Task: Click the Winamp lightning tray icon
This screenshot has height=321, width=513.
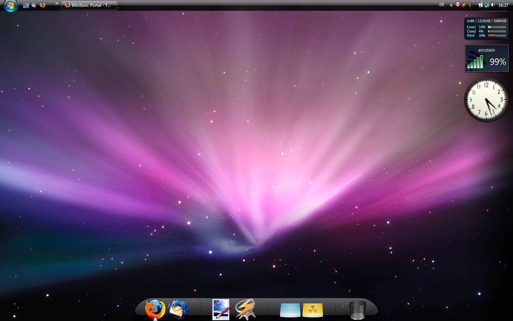Action: [464, 5]
